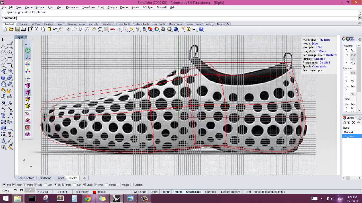Image resolution: width=362 pixels, height=203 pixels.
Task: Click the delete layer X icon
Action: (354, 122)
